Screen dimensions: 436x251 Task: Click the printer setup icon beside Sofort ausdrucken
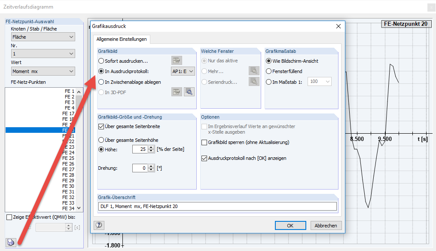point(177,60)
